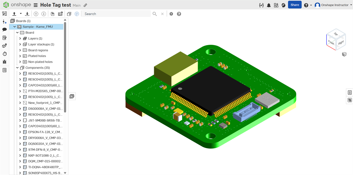Open the upload options dropdown arrow
The width and height of the screenshot is (353, 175).
[21, 14]
